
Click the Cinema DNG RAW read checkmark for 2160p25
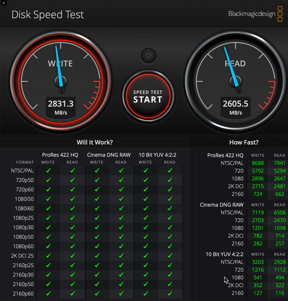(x=121, y=265)
